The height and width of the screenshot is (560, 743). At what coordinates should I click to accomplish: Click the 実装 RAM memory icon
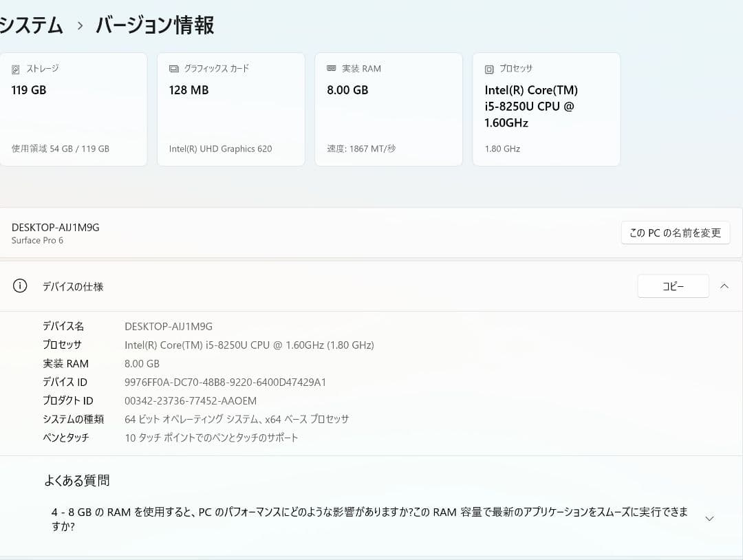[x=331, y=67]
